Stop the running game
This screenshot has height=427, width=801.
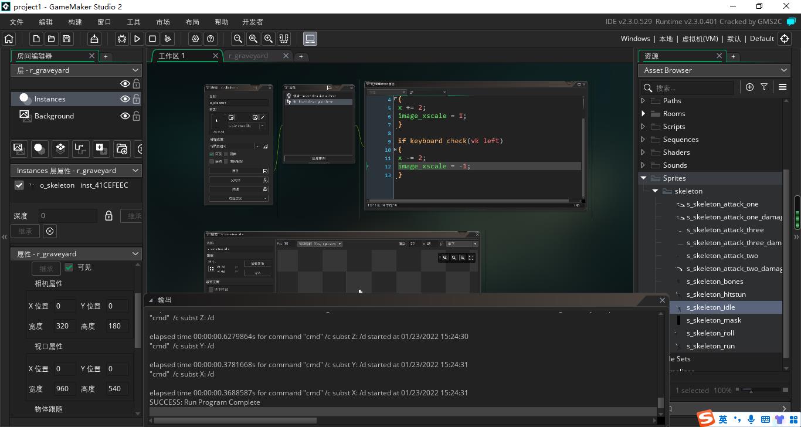[x=152, y=39]
